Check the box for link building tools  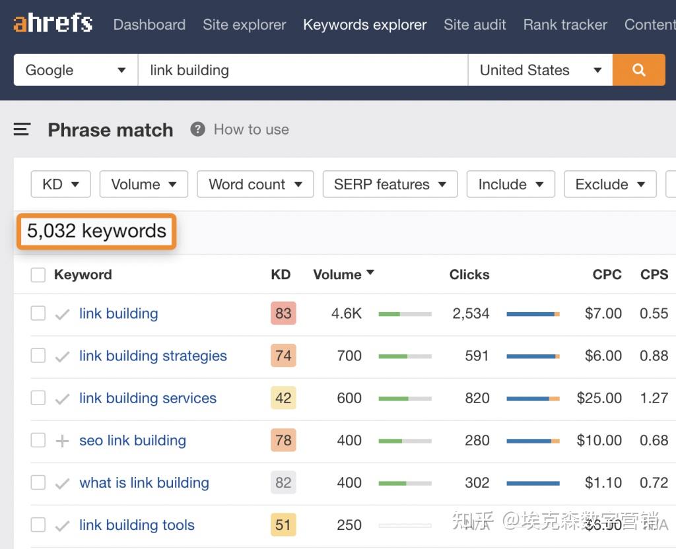click(38, 525)
